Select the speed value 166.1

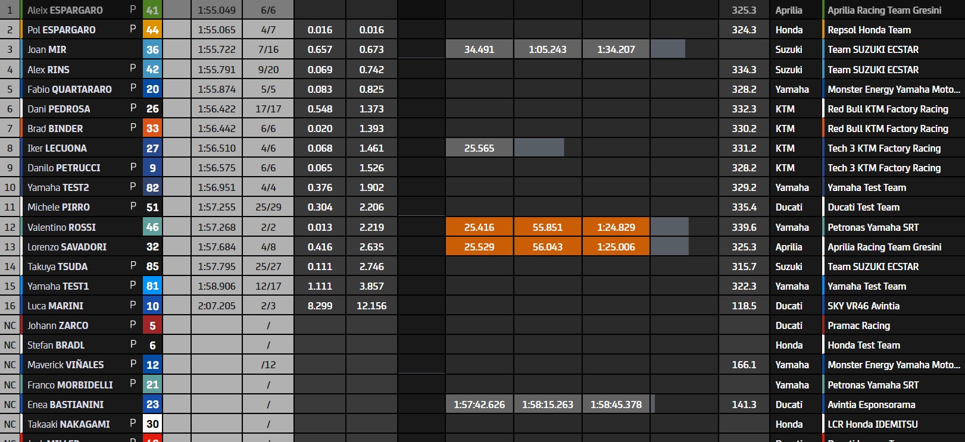point(744,365)
